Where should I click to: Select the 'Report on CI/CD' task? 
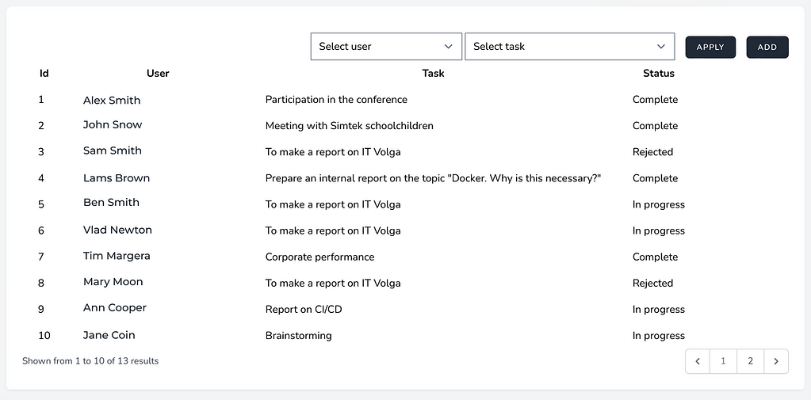click(304, 310)
